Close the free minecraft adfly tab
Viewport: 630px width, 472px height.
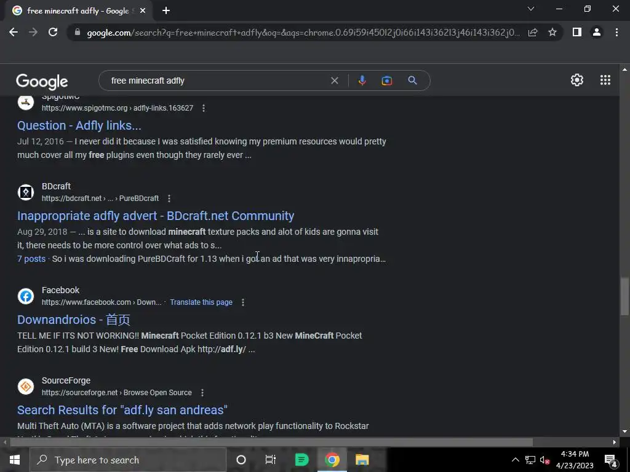pyautogui.click(x=143, y=11)
